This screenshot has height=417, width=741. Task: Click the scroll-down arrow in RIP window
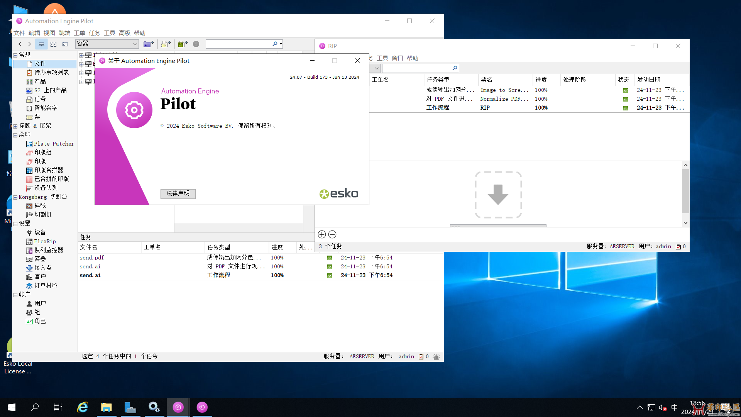coord(685,223)
